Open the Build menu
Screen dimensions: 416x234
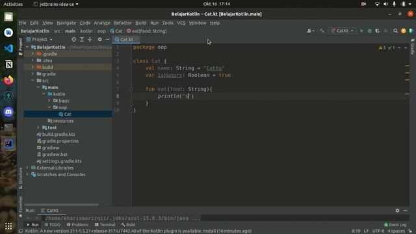click(140, 23)
